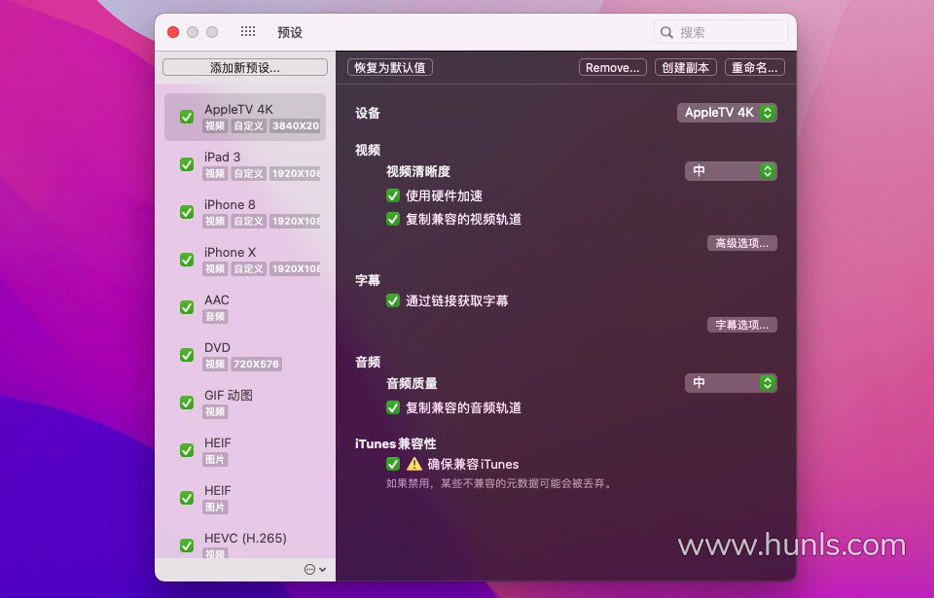Click the 音频 tag under AAC
The height and width of the screenshot is (598, 934).
click(215, 316)
